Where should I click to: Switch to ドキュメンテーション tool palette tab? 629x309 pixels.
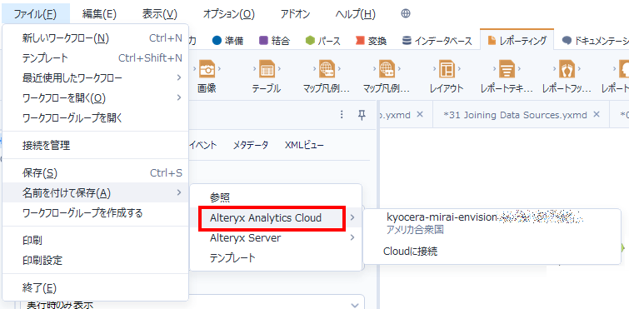596,41
